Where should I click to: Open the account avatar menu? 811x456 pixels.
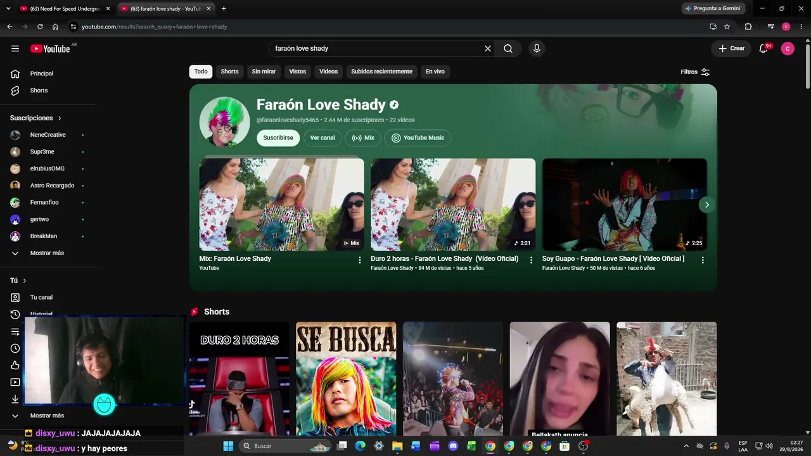788,49
